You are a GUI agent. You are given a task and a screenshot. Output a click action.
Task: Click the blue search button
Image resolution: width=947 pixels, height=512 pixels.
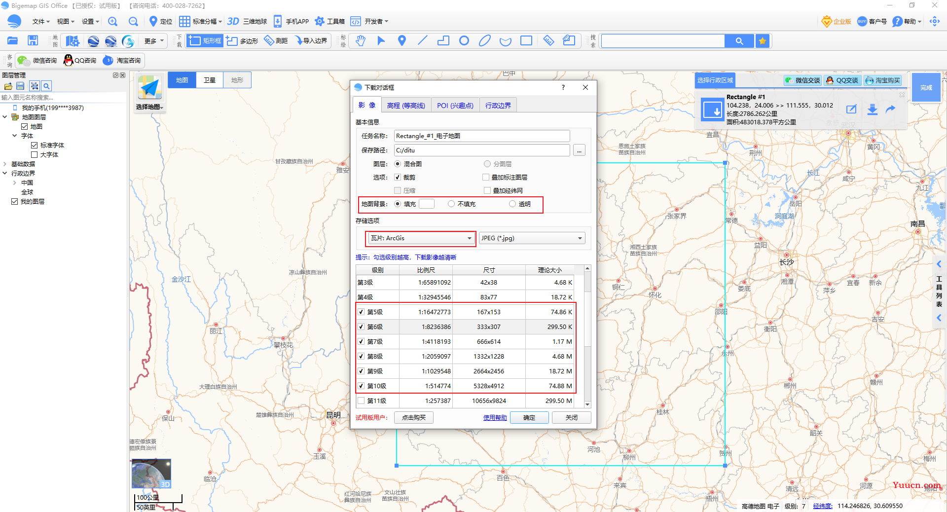pyautogui.click(x=739, y=41)
